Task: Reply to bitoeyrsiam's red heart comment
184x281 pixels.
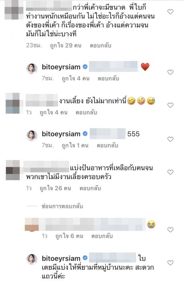Action: (x=108, y=78)
